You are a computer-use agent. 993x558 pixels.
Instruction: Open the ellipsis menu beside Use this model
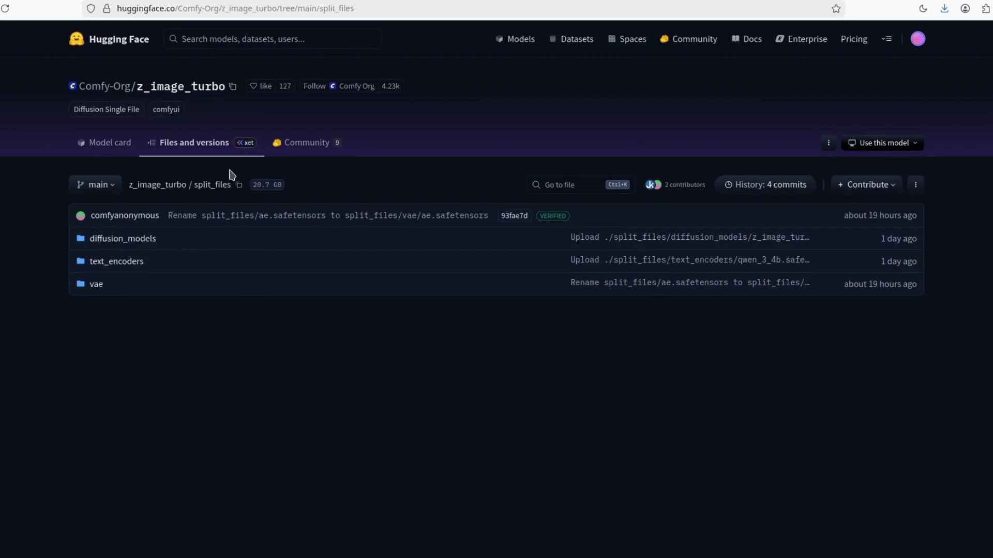(829, 143)
